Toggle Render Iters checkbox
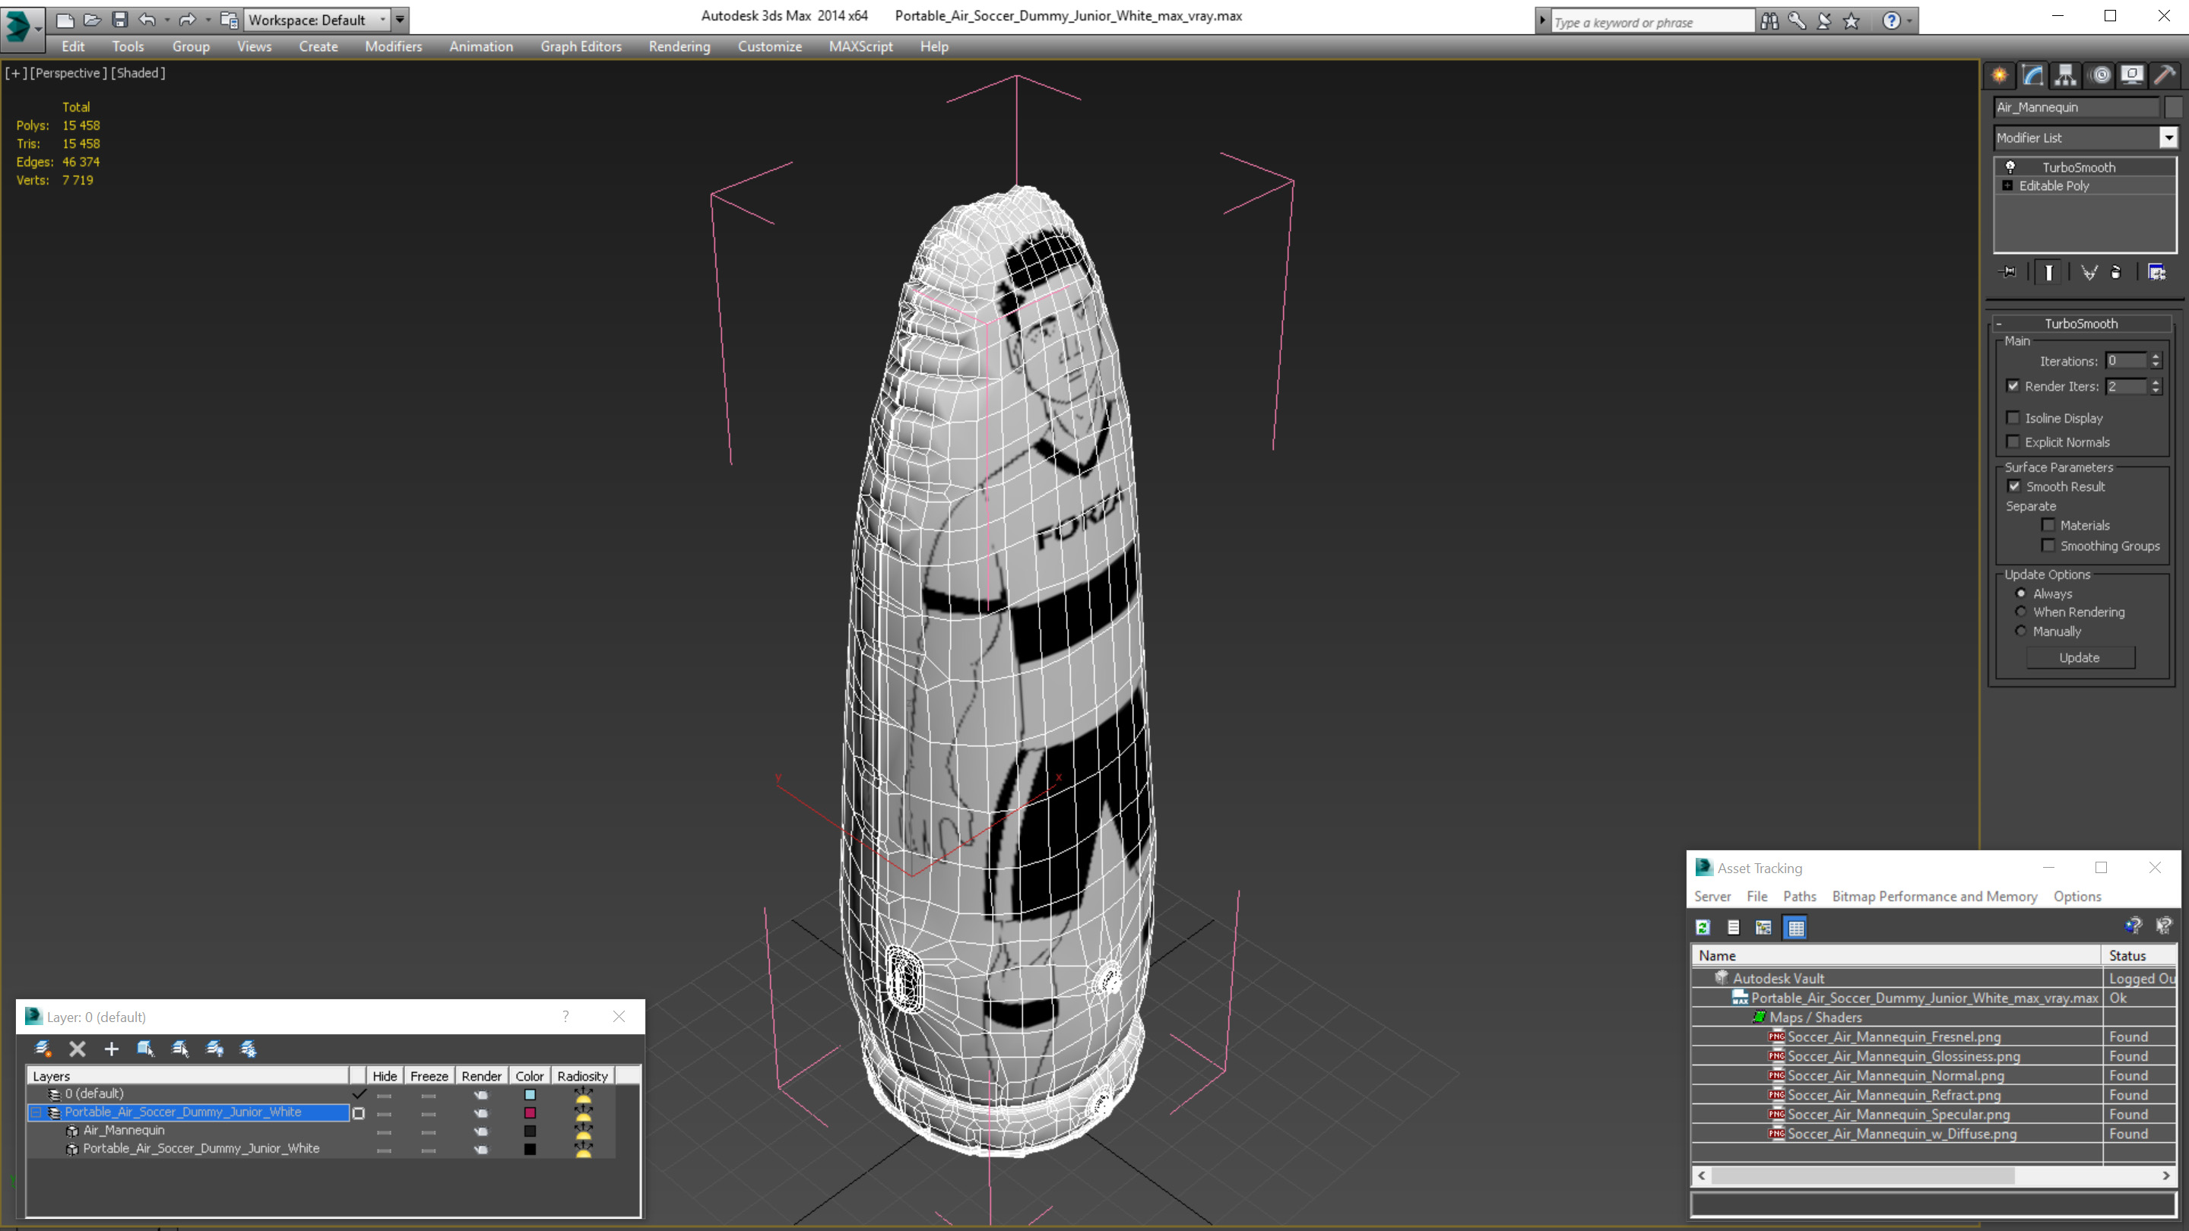The height and width of the screenshot is (1231, 2189). coord(2013,386)
